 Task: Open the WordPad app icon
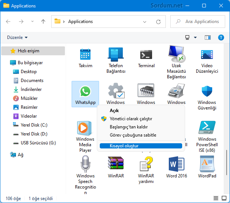point(207,164)
